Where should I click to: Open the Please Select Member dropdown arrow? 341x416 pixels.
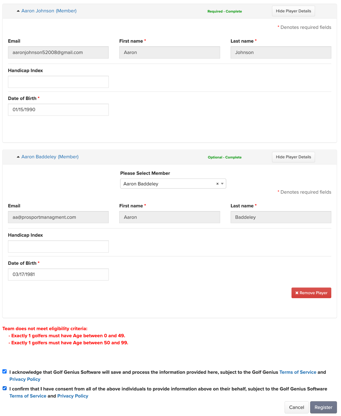222,184
